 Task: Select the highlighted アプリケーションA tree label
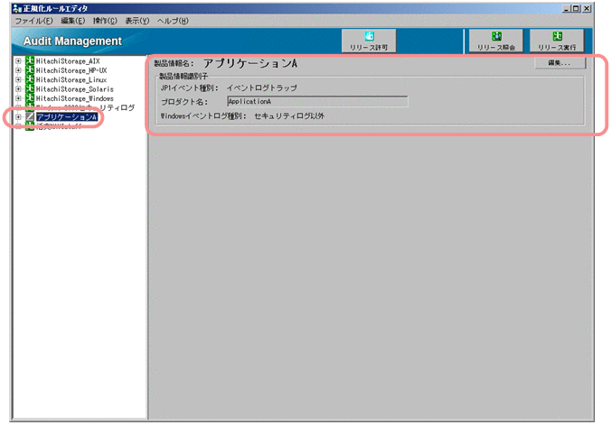(67, 116)
